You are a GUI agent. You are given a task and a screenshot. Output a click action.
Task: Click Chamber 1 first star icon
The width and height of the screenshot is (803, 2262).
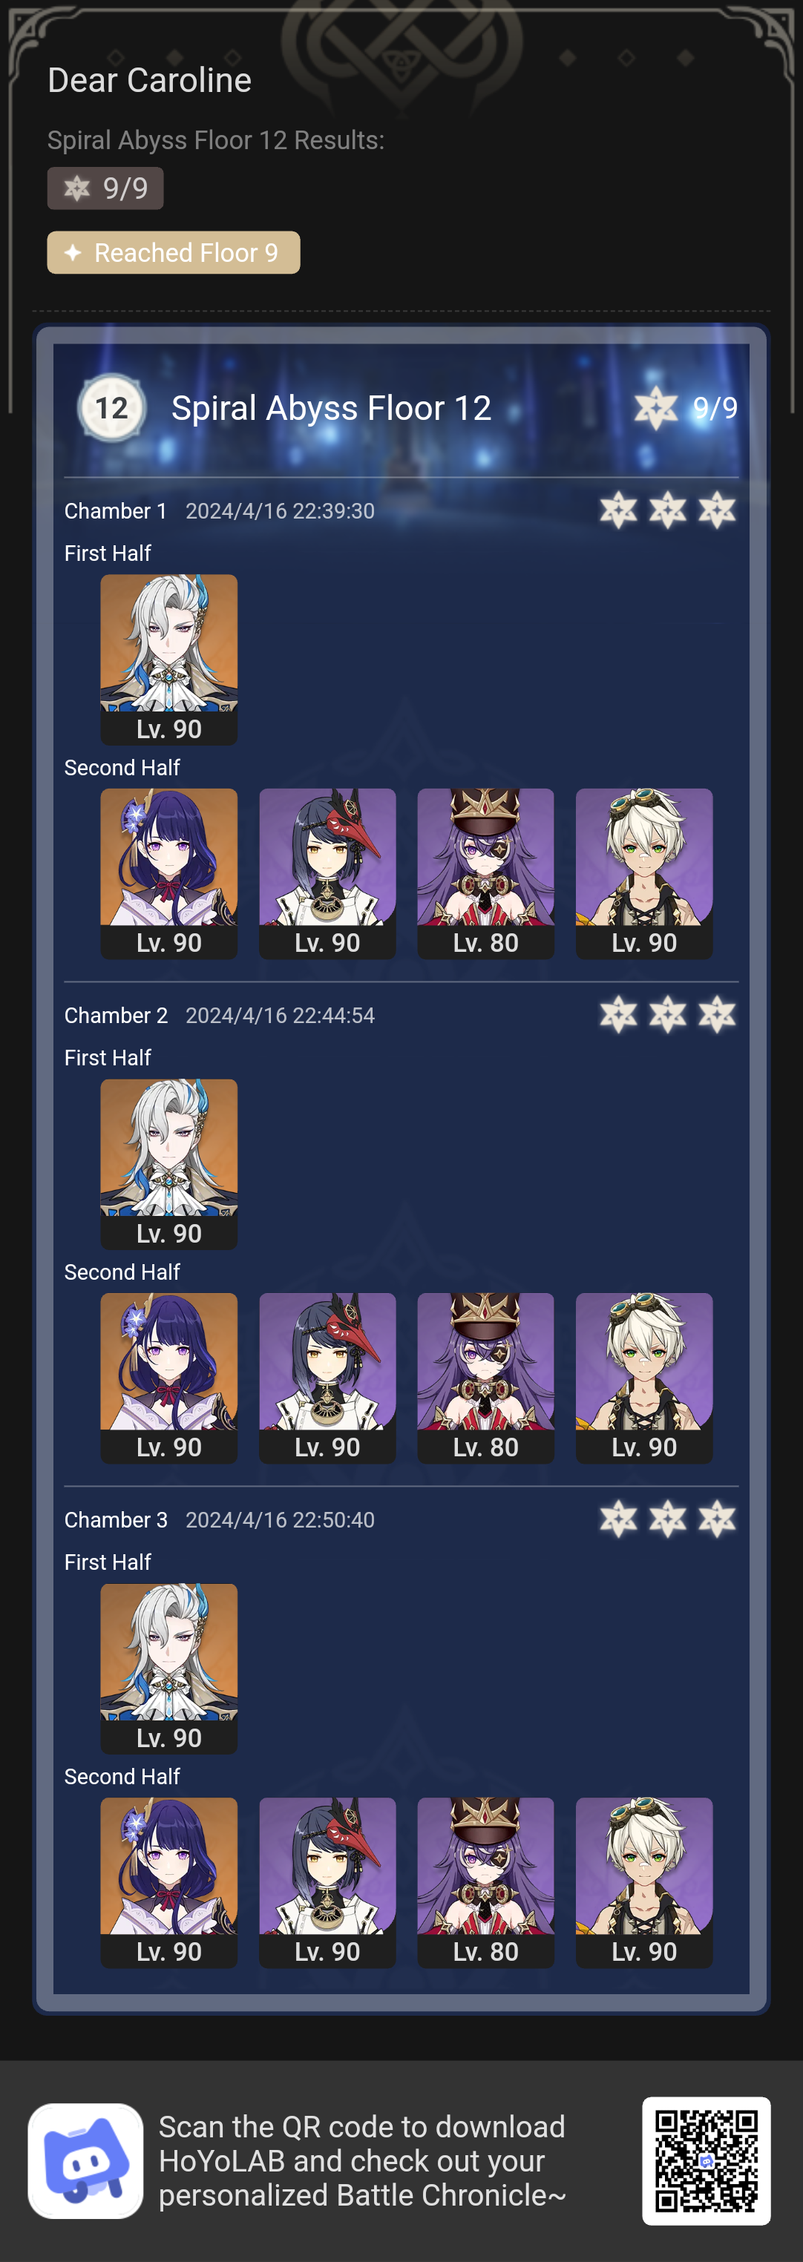point(618,510)
